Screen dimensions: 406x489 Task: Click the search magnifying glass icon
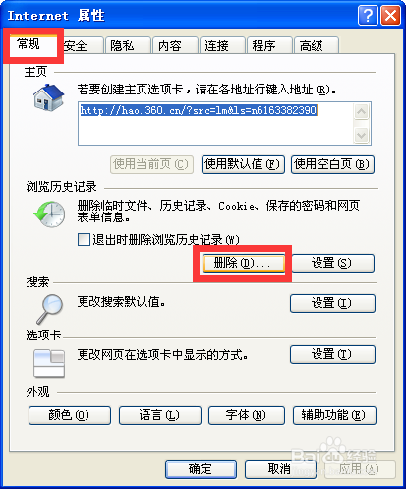tap(50, 309)
